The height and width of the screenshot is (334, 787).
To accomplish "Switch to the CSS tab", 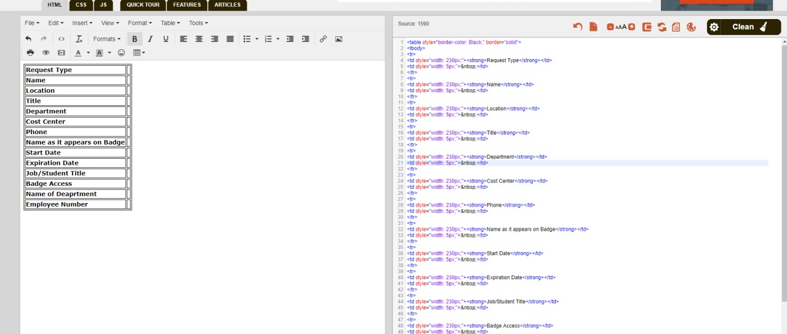I will coord(81,5).
